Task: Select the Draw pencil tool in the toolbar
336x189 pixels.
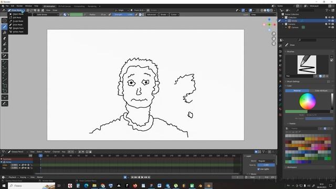Action: point(5,27)
